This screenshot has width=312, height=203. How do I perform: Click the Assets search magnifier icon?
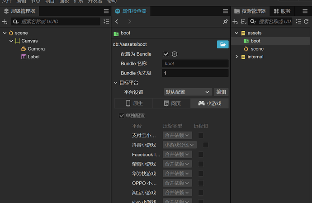(253, 22)
